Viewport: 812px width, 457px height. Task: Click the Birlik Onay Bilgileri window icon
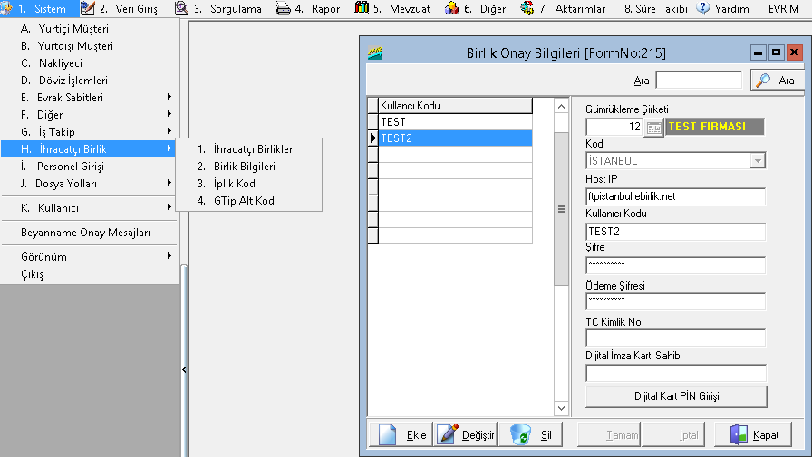375,52
